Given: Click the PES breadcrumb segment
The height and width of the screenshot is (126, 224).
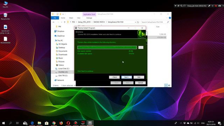Looking at the screenshot, I should (73, 22).
